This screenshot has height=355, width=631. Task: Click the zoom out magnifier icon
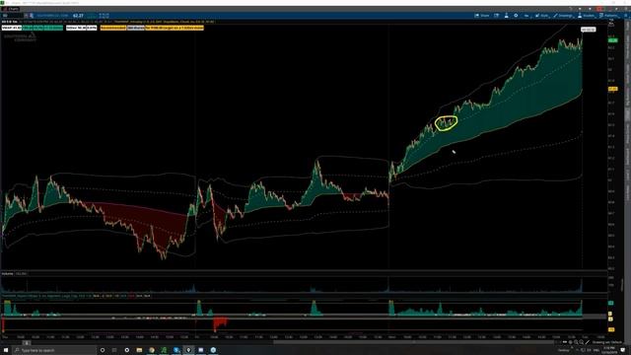[x=576, y=342]
